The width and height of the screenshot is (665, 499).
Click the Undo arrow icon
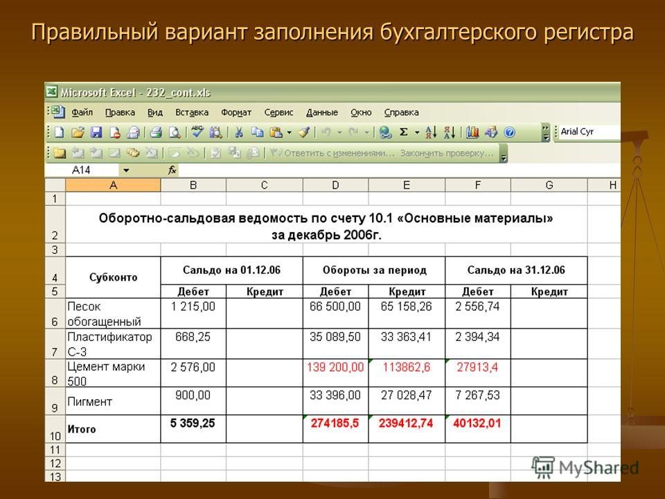coord(326,132)
